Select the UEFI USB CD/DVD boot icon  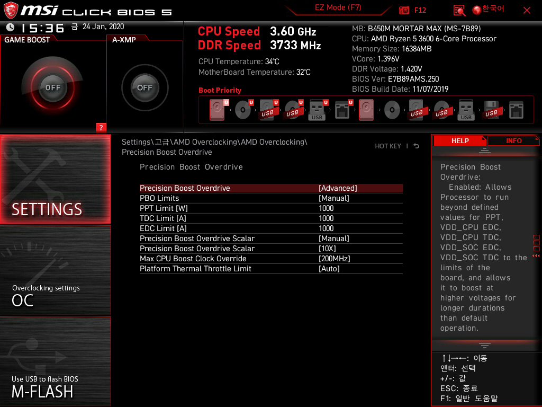(294, 110)
